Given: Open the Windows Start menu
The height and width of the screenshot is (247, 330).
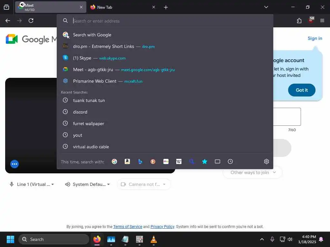Looking at the screenshot, I should point(11,239).
